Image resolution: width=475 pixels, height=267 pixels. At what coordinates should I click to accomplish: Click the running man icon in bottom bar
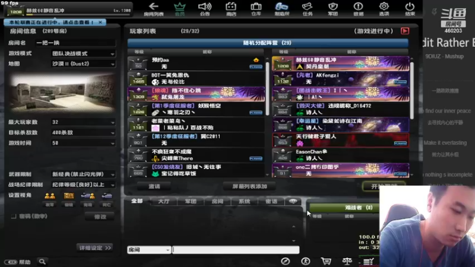pyautogui.click(x=305, y=261)
